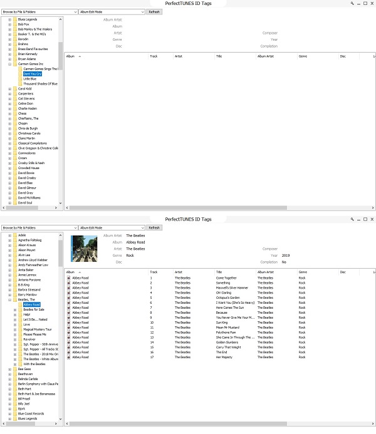The width and height of the screenshot is (376, 434).
Task: Click the audio file icon beside track 1
Action: tap(69, 277)
